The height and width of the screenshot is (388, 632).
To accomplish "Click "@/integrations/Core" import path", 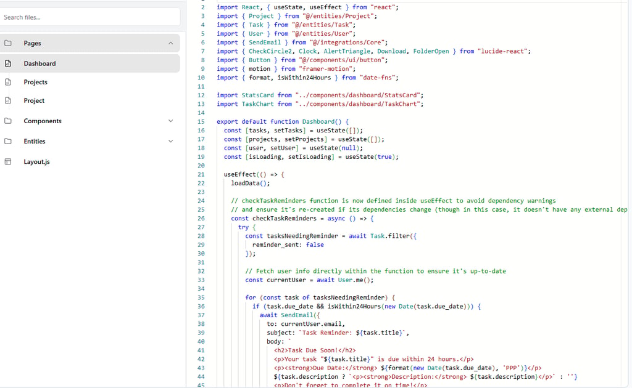I will pyautogui.click(x=347, y=42).
